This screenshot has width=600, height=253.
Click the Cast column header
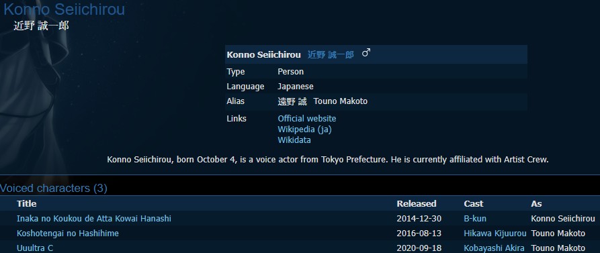point(473,204)
